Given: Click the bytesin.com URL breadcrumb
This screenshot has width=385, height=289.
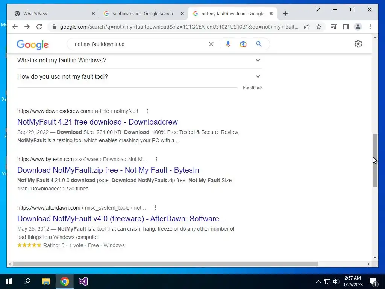Looking at the screenshot, I should point(82,159).
